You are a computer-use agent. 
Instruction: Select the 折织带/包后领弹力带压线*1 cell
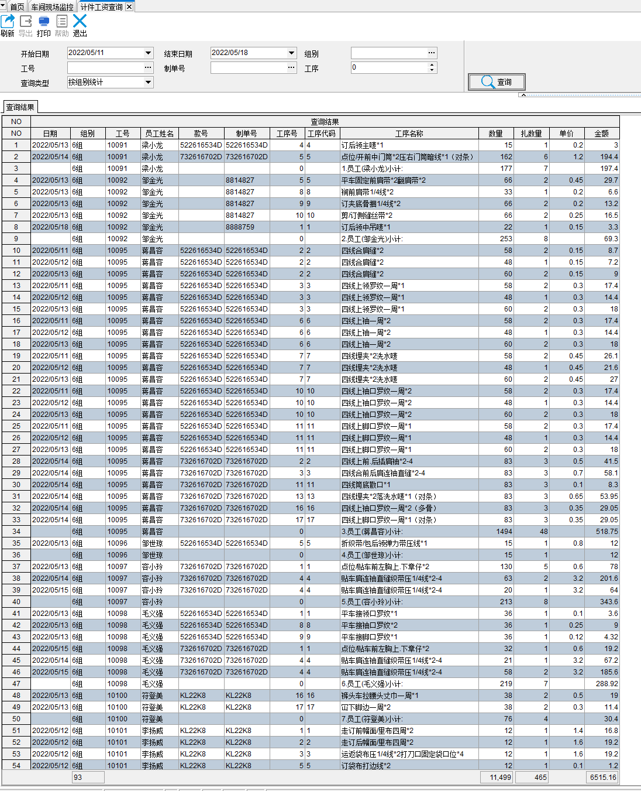click(409, 543)
